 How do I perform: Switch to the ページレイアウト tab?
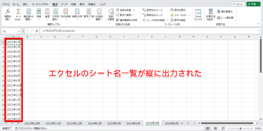tap(40, 4)
